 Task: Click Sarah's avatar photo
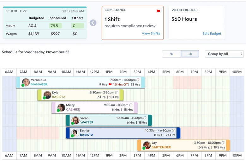(75, 120)
